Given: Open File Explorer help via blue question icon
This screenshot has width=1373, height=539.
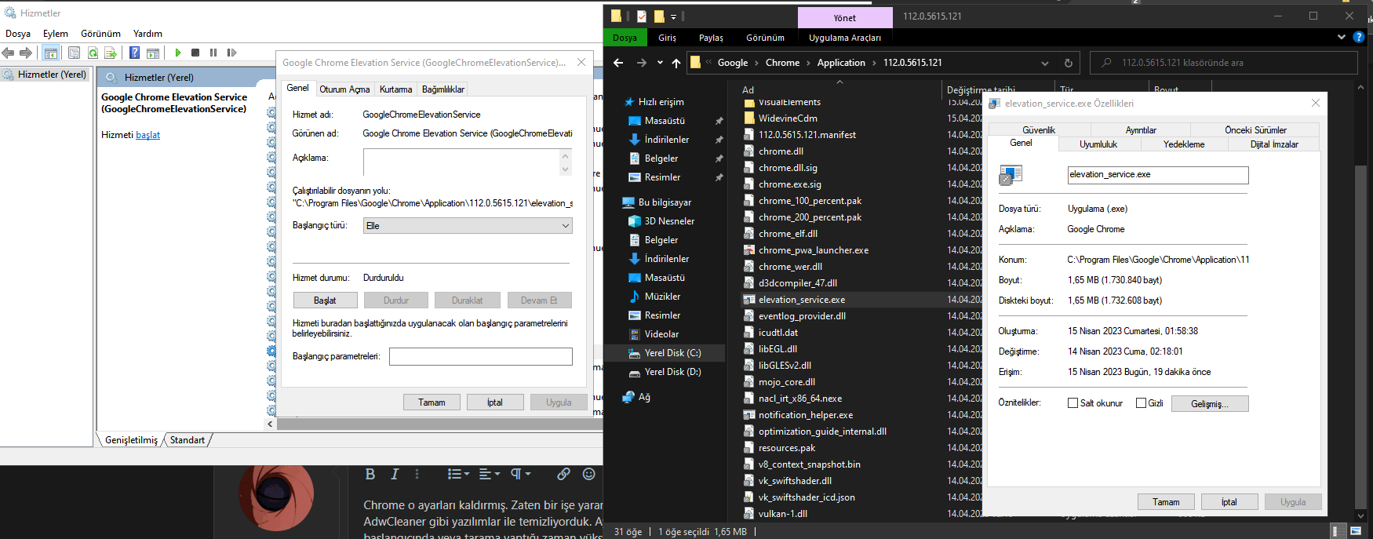Looking at the screenshot, I should pos(1358,37).
